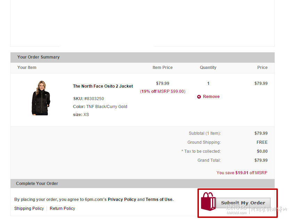The image size is (291, 221).
Task: Click the $0.00 tax amount
Action: coord(262,151)
